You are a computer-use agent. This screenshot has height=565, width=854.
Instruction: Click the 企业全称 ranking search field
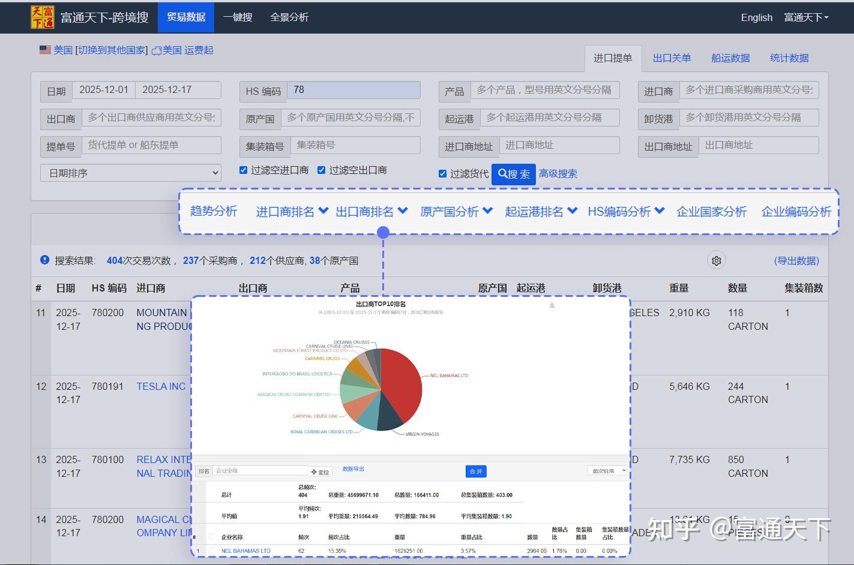[x=260, y=471]
